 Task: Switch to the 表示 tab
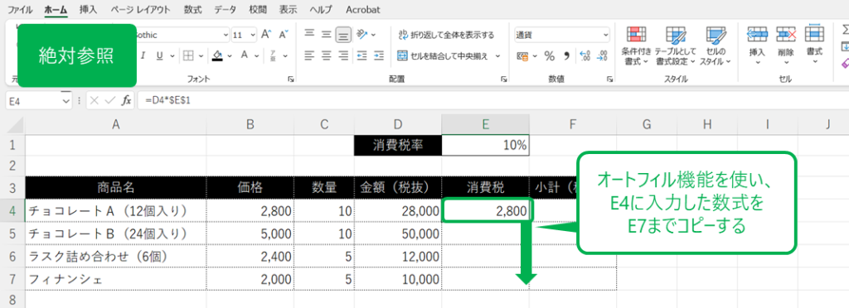click(x=289, y=10)
